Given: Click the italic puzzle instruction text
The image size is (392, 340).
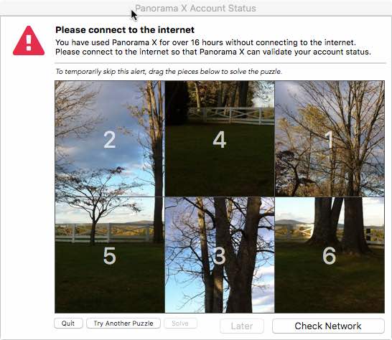Looking at the screenshot, I should click(169, 72).
